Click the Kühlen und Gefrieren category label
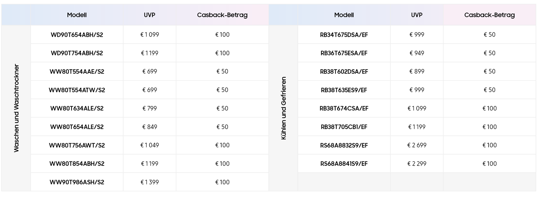 [x=283, y=108]
